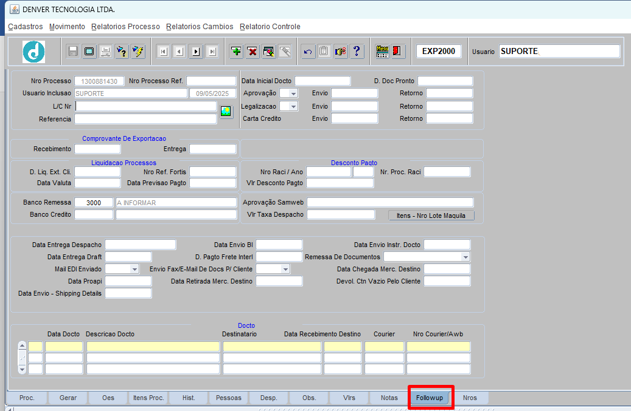Click the execute query lightning icon
Viewport: 631px width, 411px height.
[138, 52]
